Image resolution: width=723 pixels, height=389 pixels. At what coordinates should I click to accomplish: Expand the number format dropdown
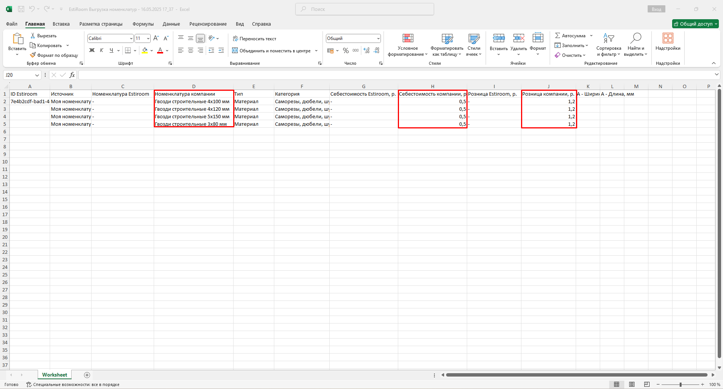pos(378,38)
